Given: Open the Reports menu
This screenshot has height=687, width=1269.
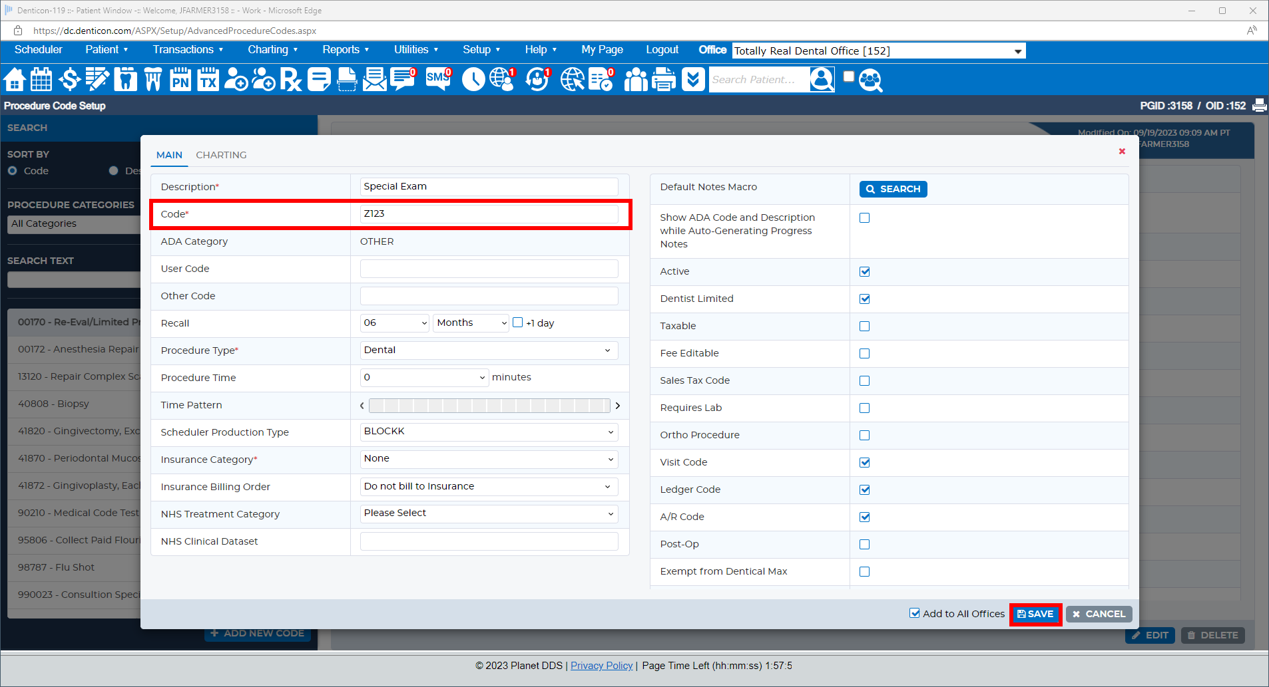Looking at the screenshot, I should [346, 50].
